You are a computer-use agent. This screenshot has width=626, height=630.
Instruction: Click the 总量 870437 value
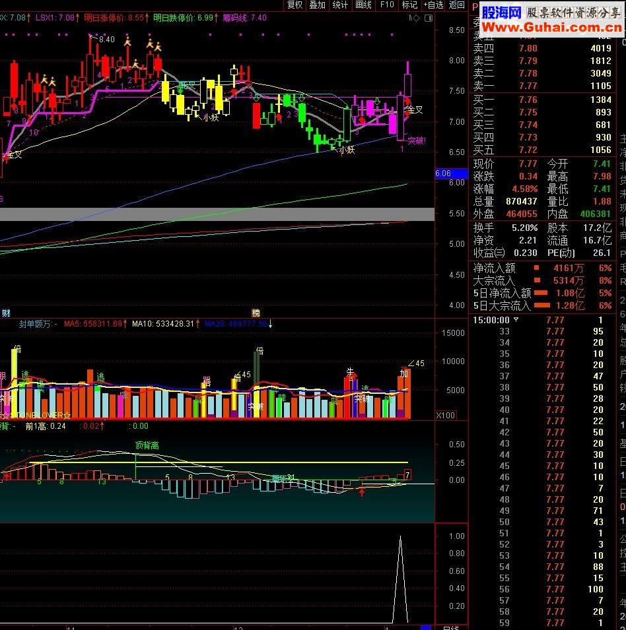coord(521,201)
